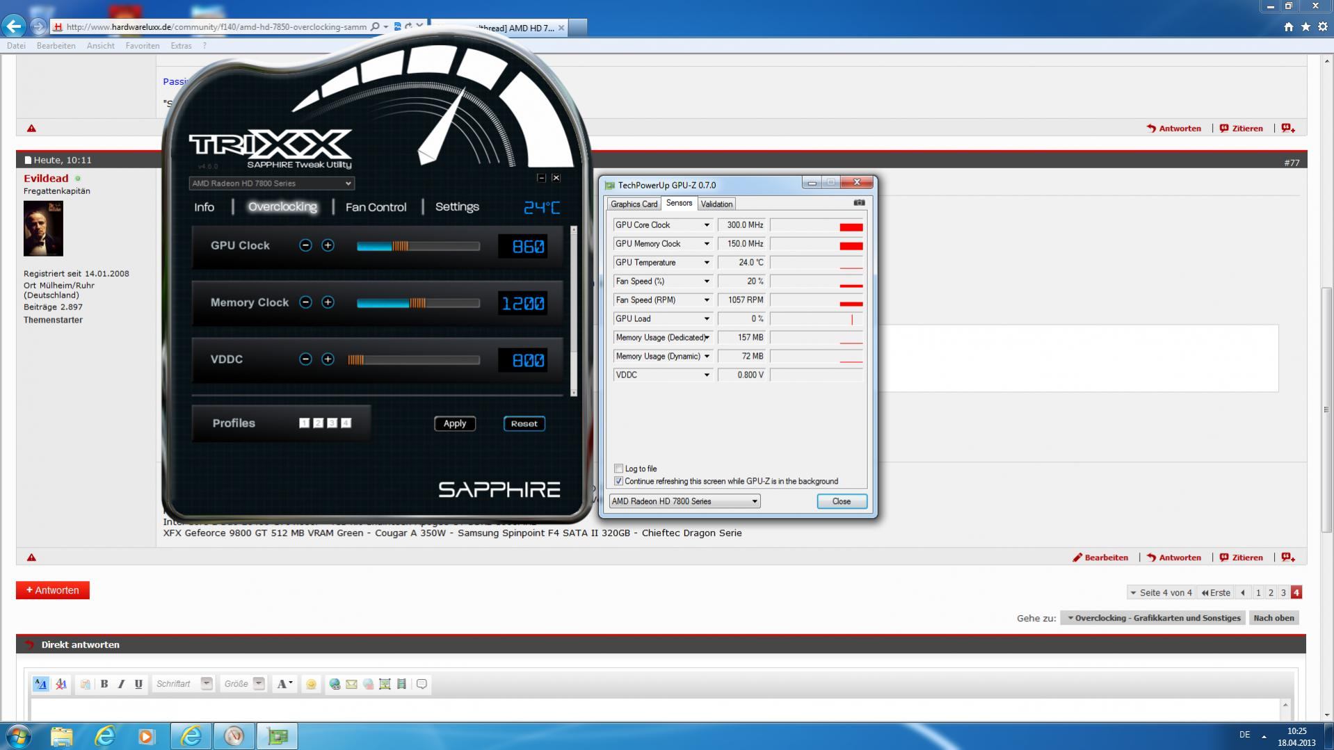This screenshot has height=750, width=1334.
Task: Adjust the GPU Clock slider
Action: (418, 246)
